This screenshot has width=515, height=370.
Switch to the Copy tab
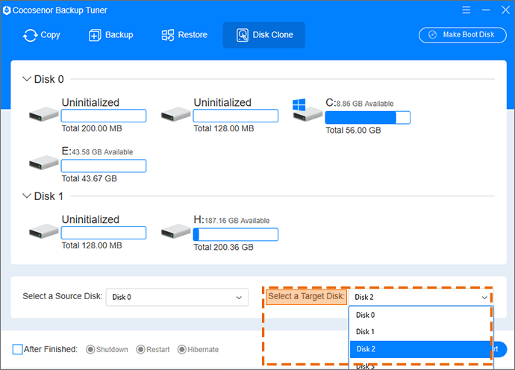(x=41, y=35)
